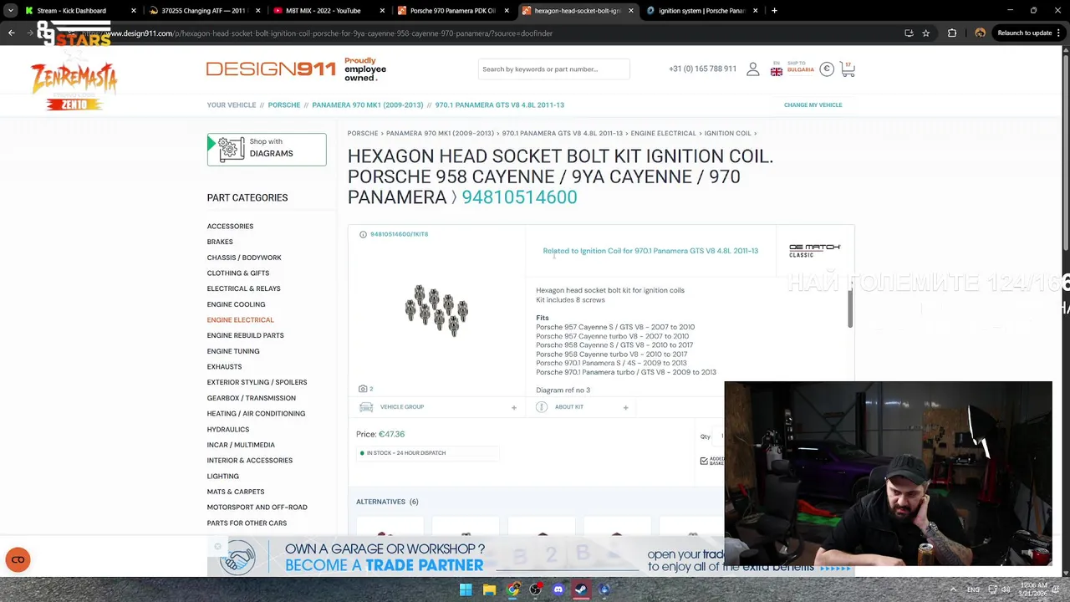Viewport: 1070px width, 602px height.
Task: Open a new browser tab
Action: coord(774,11)
